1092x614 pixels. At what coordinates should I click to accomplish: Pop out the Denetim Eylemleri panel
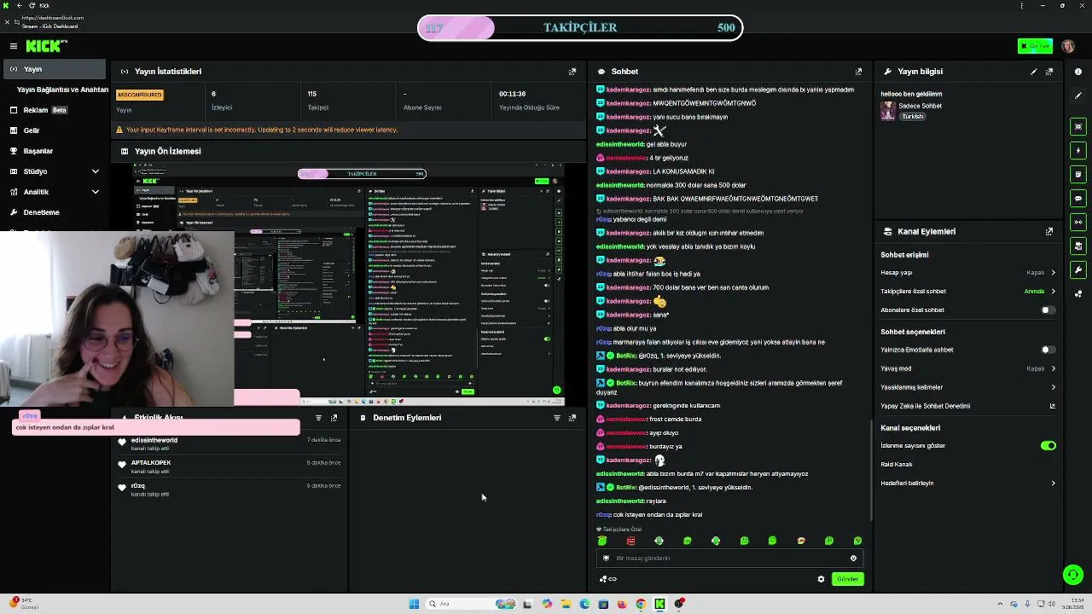pyautogui.click(x=572, y=418)
